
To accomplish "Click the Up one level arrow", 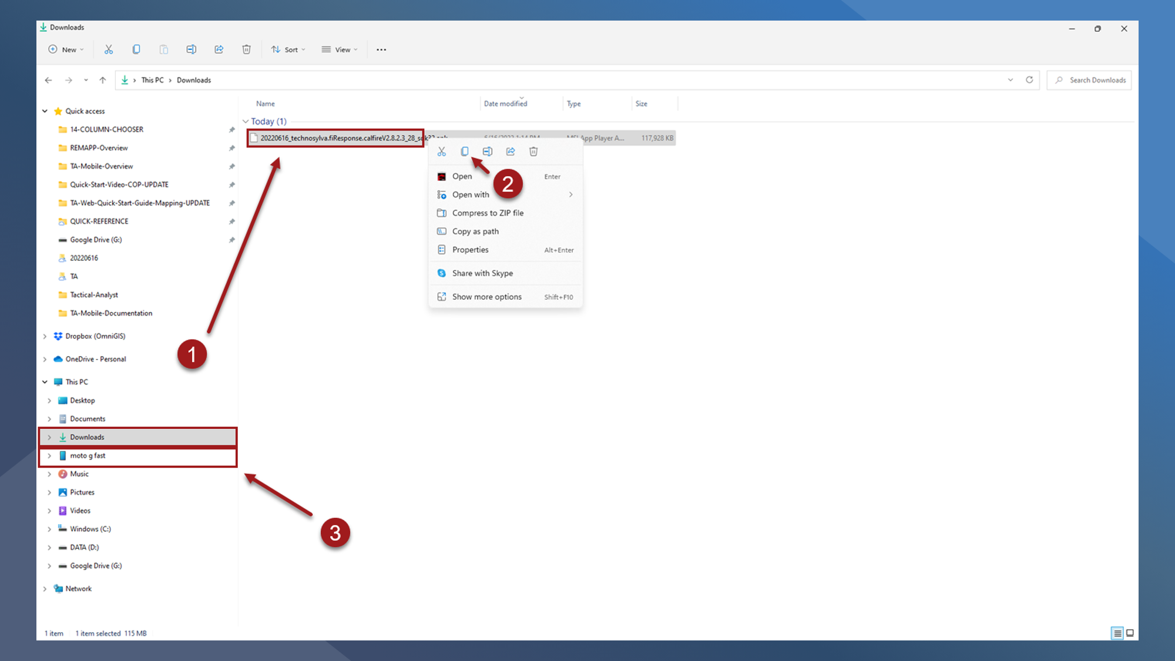I will 103,80.
